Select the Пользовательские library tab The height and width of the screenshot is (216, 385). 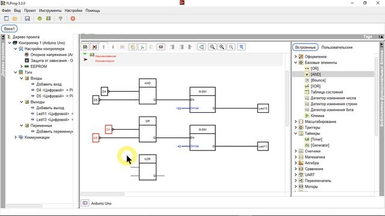[337, 47]
